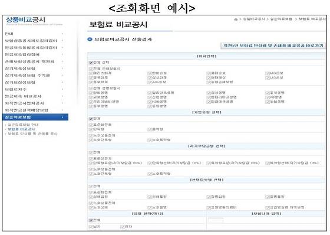Toggle the 알리안츠생명 checkbox
This screenshot has height=235, width=330.
[x=150, y=93]
